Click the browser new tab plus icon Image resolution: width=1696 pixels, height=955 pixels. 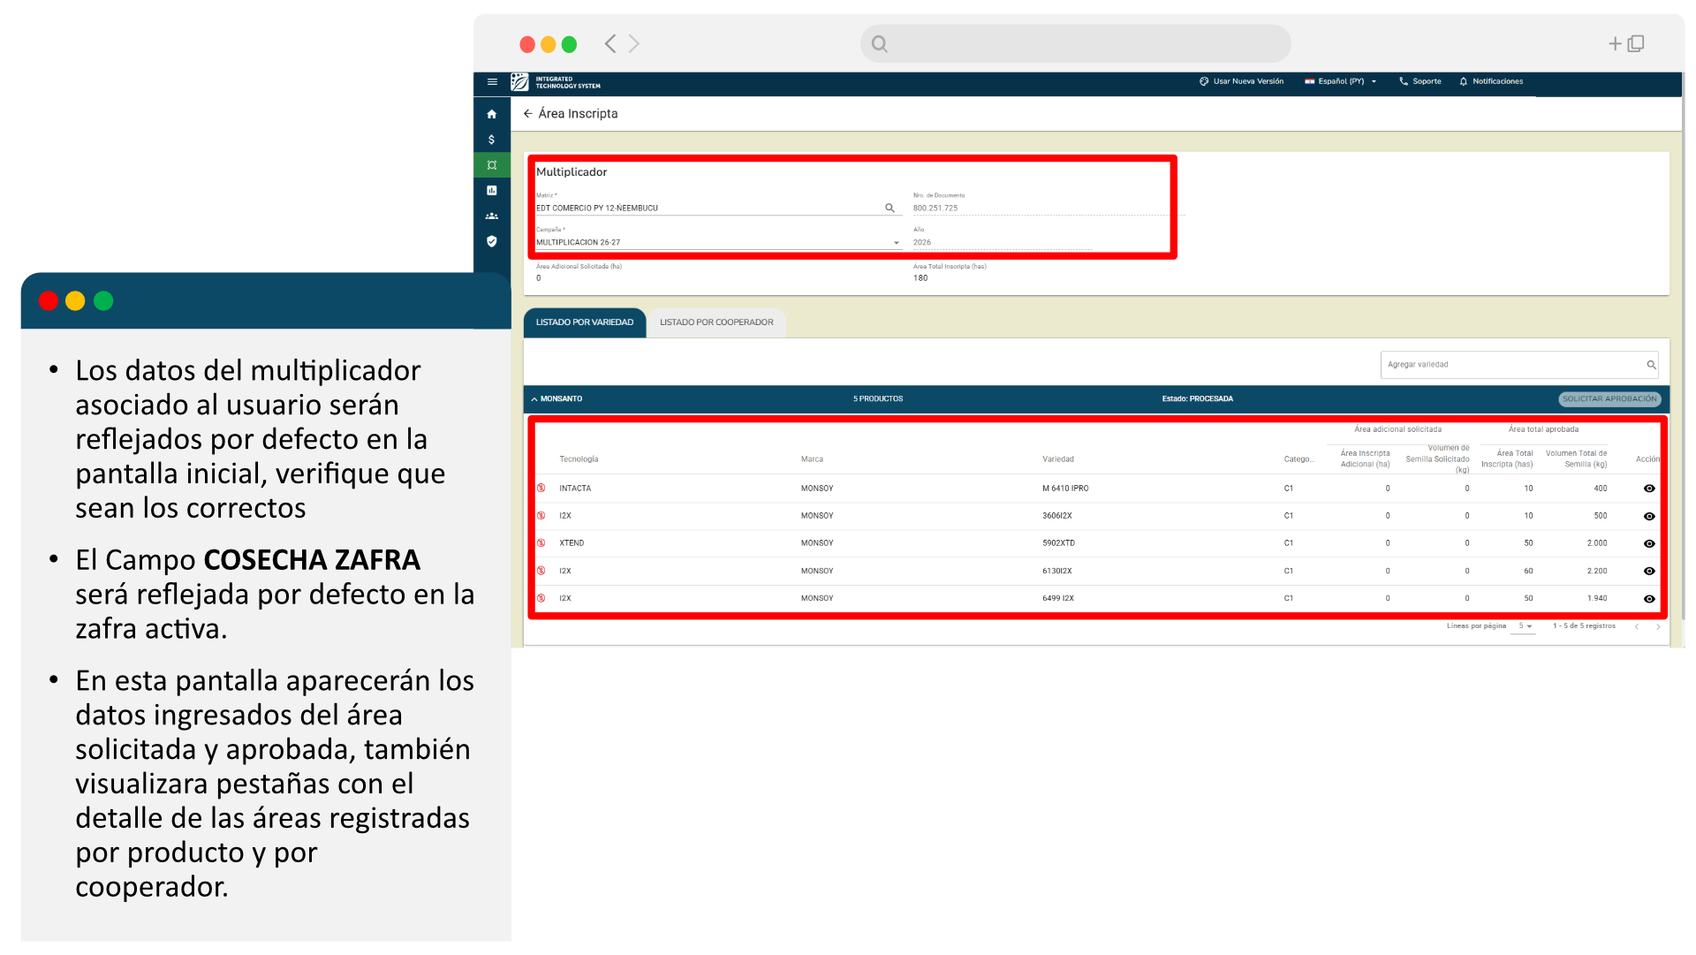1615,44
